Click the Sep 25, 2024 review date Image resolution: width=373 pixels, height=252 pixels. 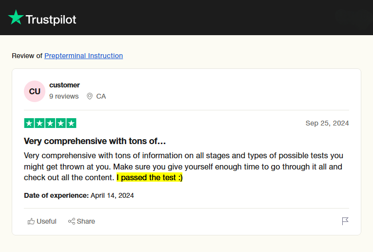[327, 123]
